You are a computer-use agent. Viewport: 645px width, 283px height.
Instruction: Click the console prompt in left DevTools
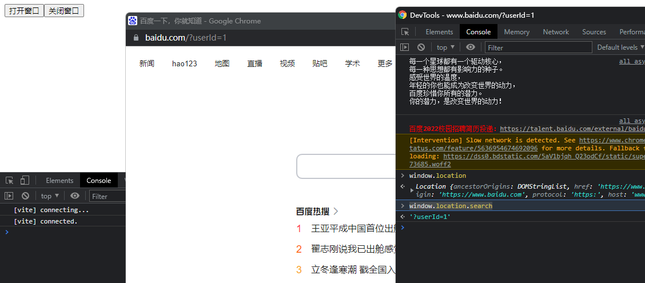click(x=62, y=232)
